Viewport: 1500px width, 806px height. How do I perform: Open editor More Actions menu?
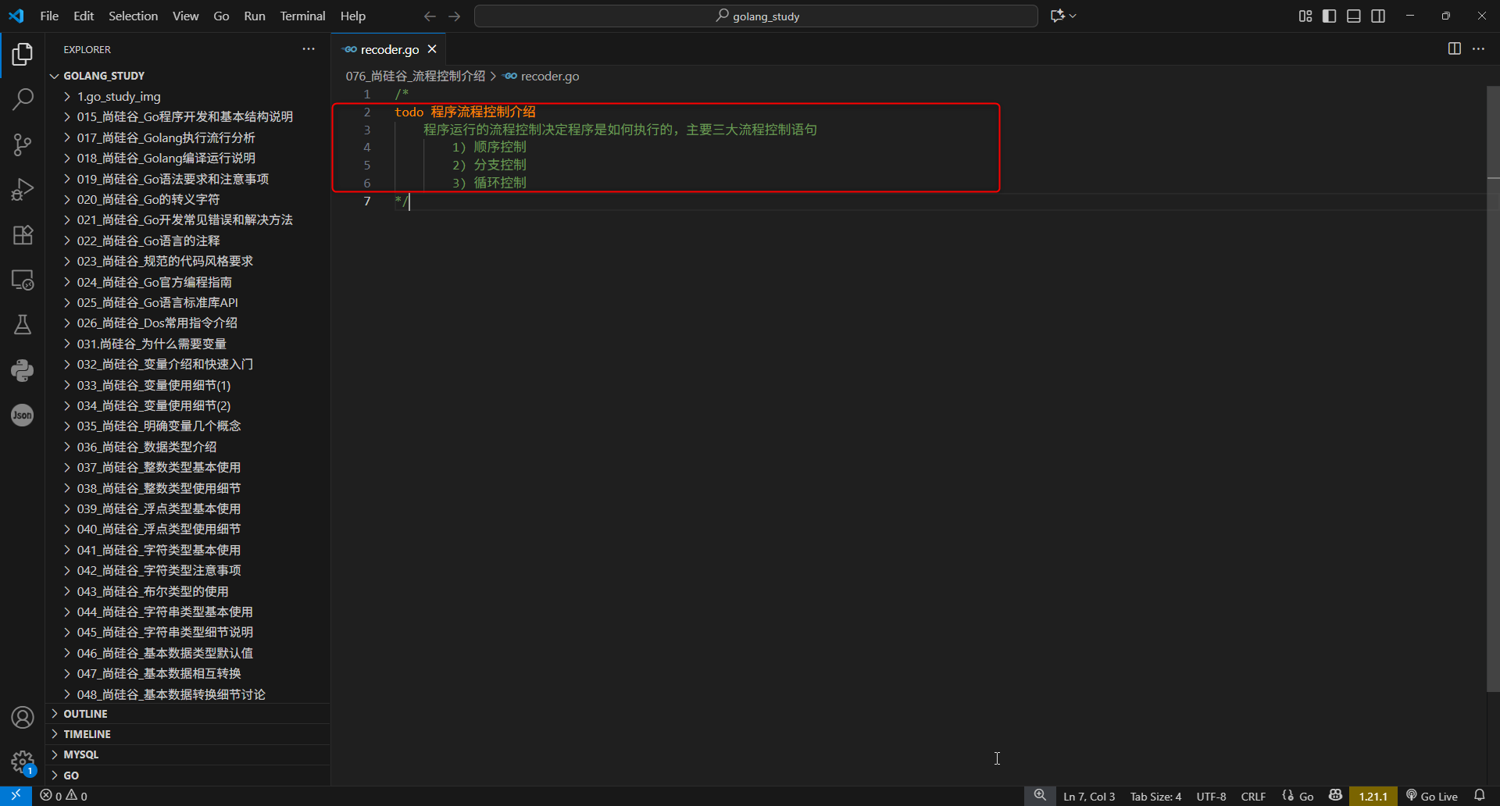point(1479,48)
